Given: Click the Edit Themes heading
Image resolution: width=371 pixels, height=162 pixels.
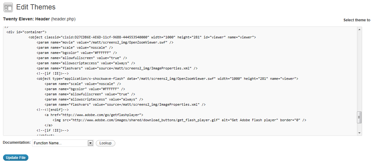Looking at the screenshot, I should (36, 7).
